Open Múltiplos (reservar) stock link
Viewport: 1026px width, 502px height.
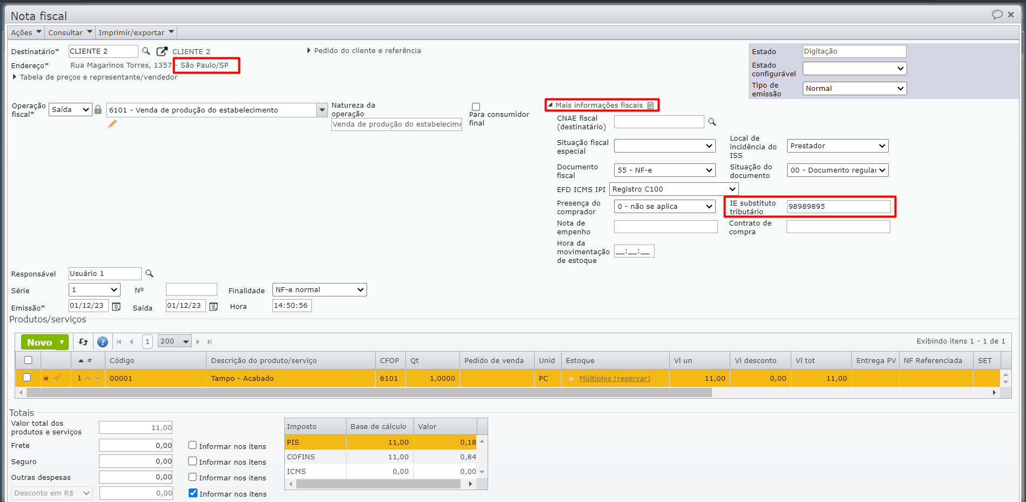pyautogui.click(x=615, y=379)
